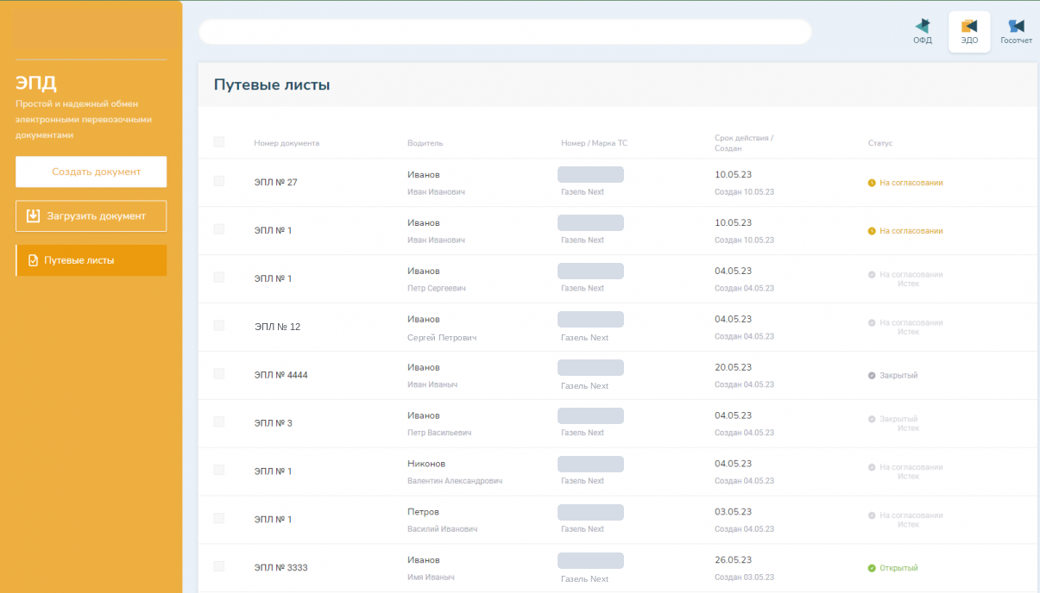Open the Госотчет service icon
1040x593 pixels.
[1016, 26]
